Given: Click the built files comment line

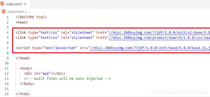Looking at the screenshot, I should pos(68,79).
